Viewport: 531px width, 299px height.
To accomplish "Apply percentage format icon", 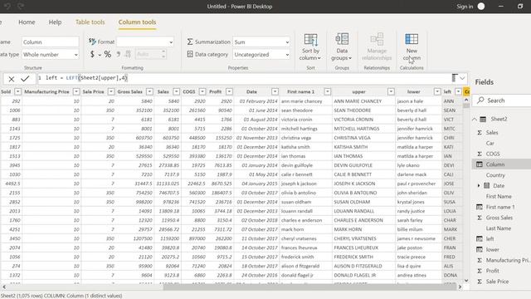I will point(107,54).
